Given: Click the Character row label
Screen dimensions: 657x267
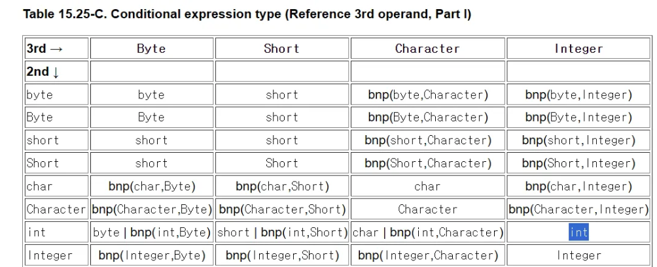Looking at the screenshot, I should coord(56,210).
